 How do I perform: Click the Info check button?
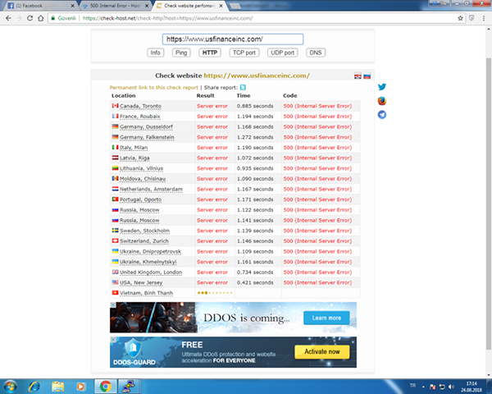tap(155, 53)
